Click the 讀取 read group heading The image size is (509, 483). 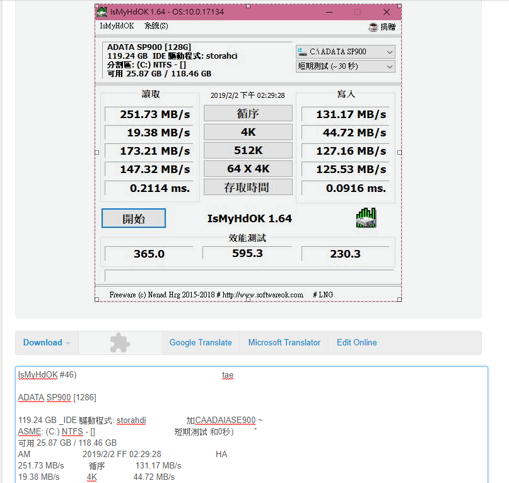click(151, 94)
